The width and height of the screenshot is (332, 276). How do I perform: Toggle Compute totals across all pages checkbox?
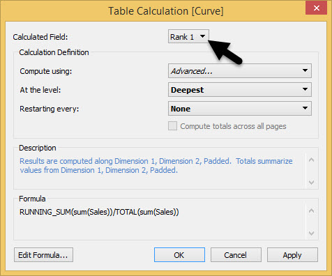pos(172,126)
